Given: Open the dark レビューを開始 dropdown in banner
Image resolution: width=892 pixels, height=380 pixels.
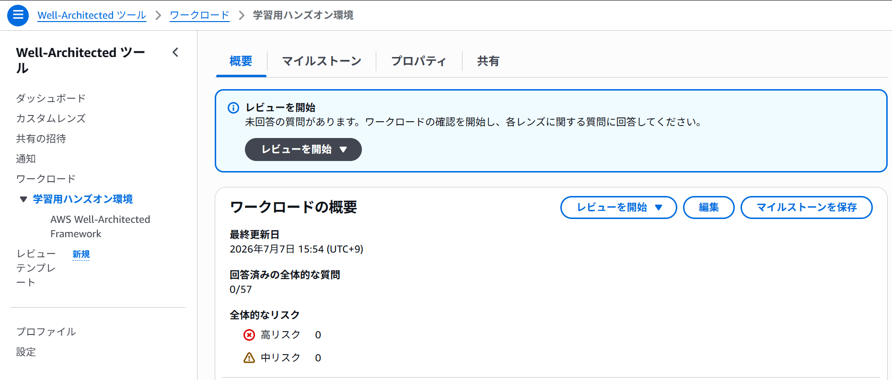Looking at the screenshot, I should pos(303,150).
